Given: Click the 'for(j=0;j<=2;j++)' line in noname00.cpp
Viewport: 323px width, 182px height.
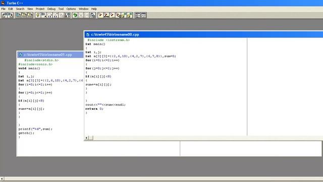Looking at the screenshot, I should [102, 68].
